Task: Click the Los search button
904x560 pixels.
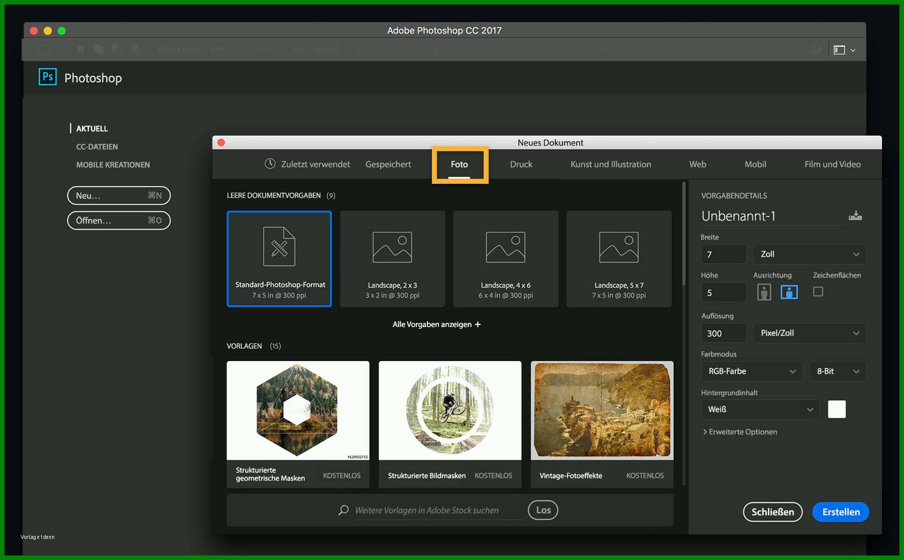Action: pos(543,510)
